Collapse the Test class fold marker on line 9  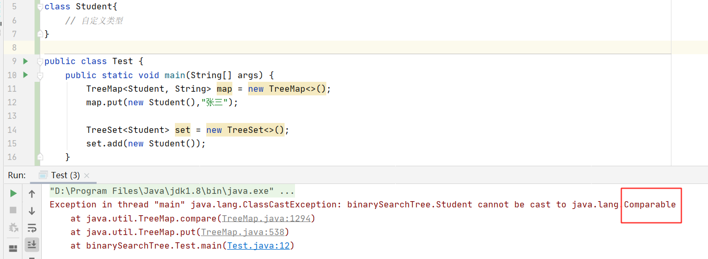[x=40, y=61]
